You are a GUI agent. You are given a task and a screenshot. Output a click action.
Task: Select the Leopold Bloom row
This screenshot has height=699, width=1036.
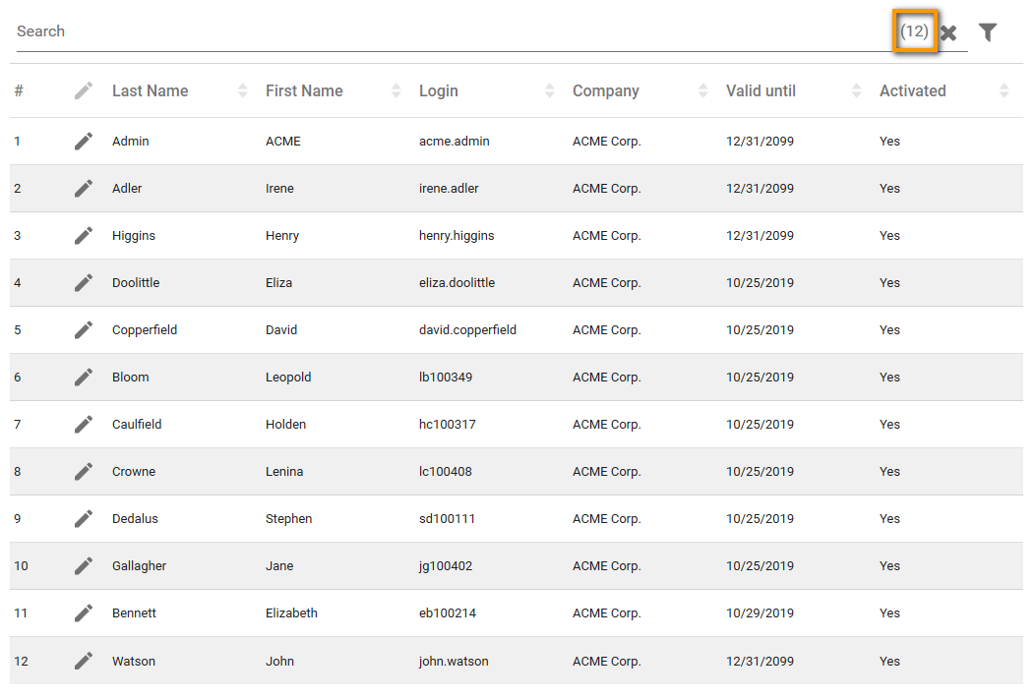click(x=492, y=378)
